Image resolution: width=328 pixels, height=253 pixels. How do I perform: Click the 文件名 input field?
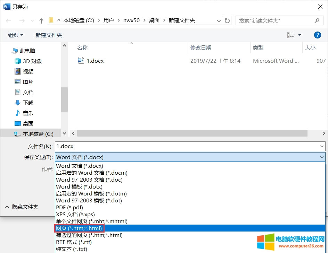coord(187,146)
